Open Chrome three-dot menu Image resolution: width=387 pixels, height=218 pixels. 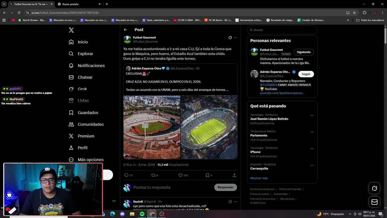point(383,13)
